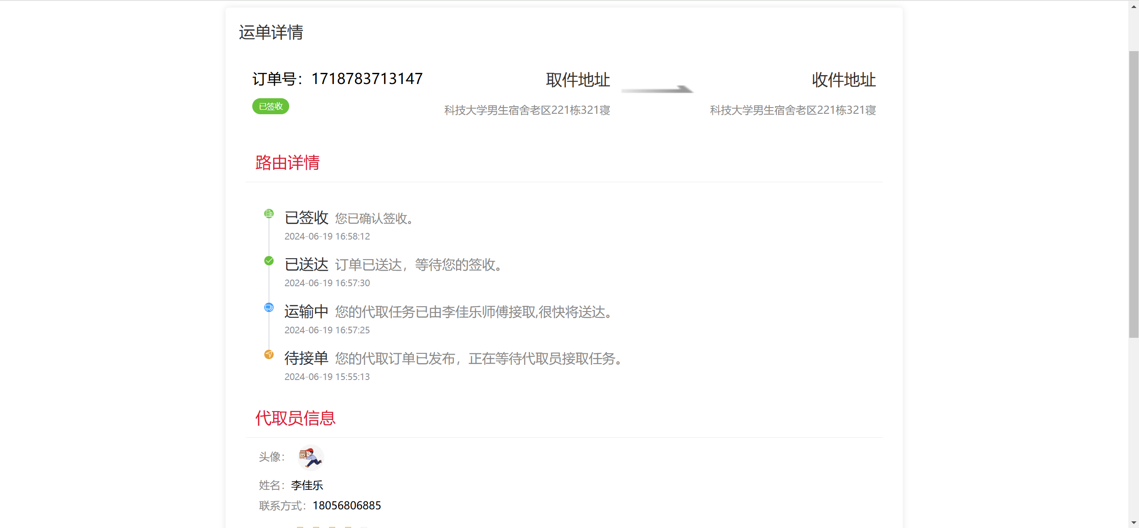Image resolution: width=1139 pixels, height=528 pixels.
Task: Click the 运单详情 page title
Action: (271, 32)
